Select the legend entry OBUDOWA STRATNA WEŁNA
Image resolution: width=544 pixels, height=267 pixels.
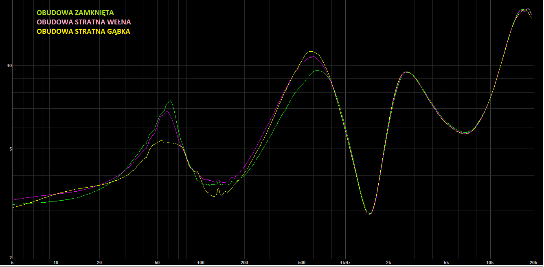click(x=83, y=22)
